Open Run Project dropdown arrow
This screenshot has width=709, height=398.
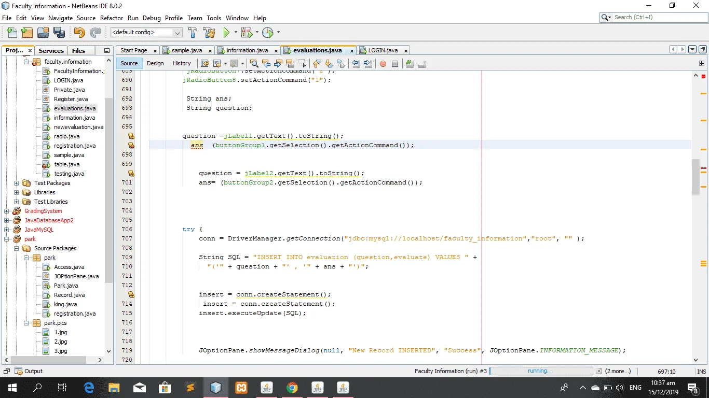click(x=236, y=32)
